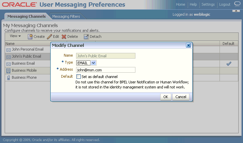Open the Settings link

point(208,4)
